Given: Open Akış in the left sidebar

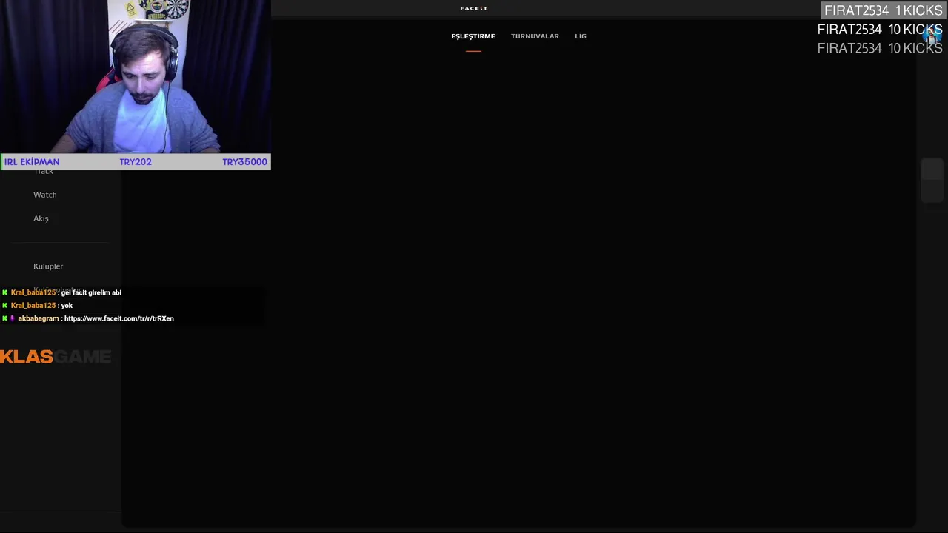Looking at the screenshot, I should point(41,218).
